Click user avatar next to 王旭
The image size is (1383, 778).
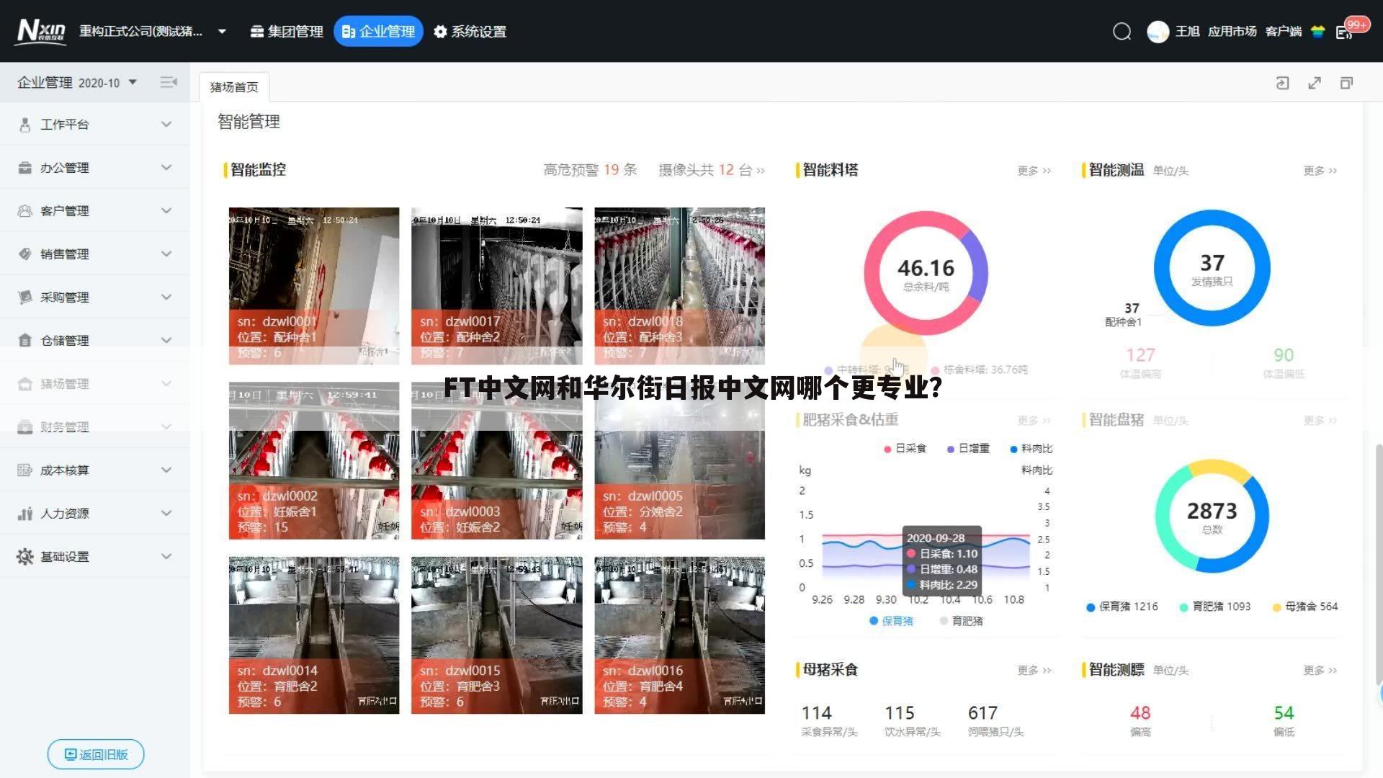[x=1158, y=31]
